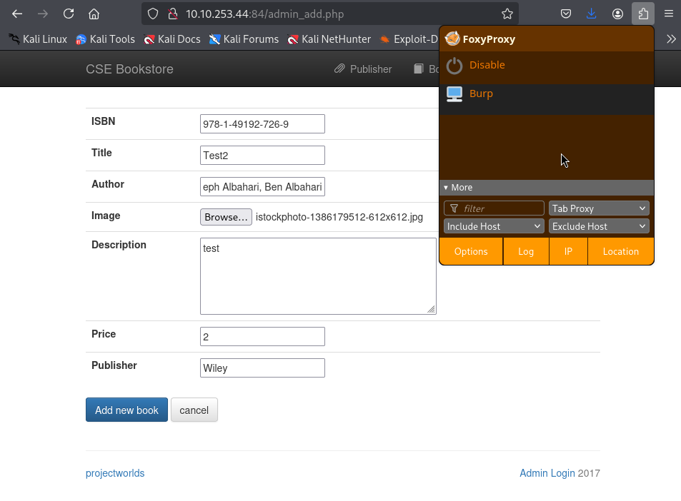Reload the current page
Image resolution: width=681 pixels, height=501 pixels.
[69, 14]
